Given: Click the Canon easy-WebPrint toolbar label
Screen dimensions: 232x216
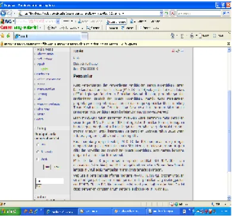Looking at the screenshot, I should coord(19,27).
